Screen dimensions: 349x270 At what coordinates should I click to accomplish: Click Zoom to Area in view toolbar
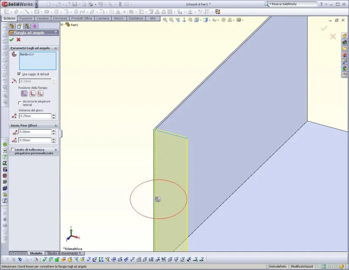pos(171,20)
